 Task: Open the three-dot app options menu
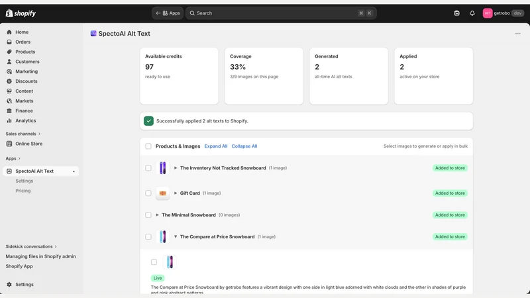518,34
